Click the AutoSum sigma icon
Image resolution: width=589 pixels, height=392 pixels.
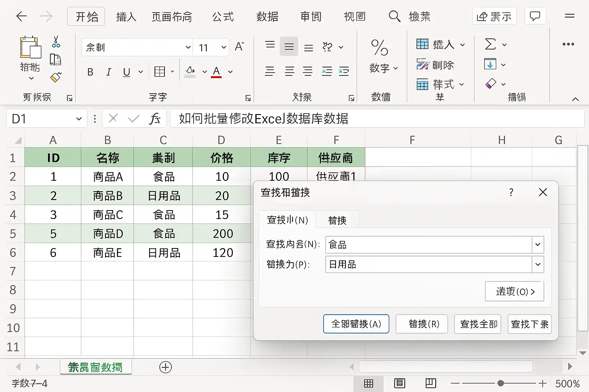pyautogui.click(x=490, y=44)
